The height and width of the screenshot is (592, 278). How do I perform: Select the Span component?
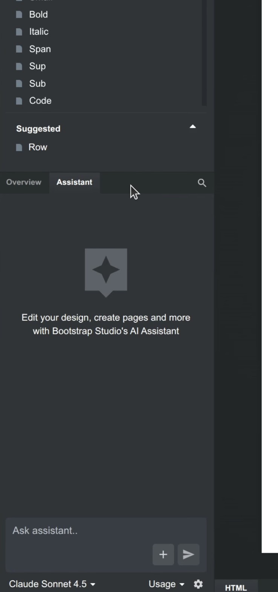click(x=40, y=49)
